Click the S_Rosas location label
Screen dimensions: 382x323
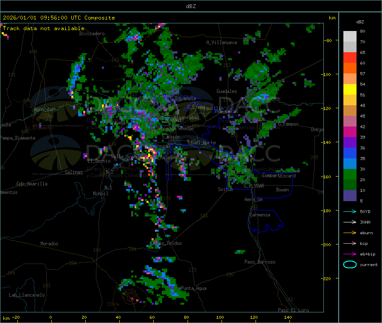click(171, 137)
